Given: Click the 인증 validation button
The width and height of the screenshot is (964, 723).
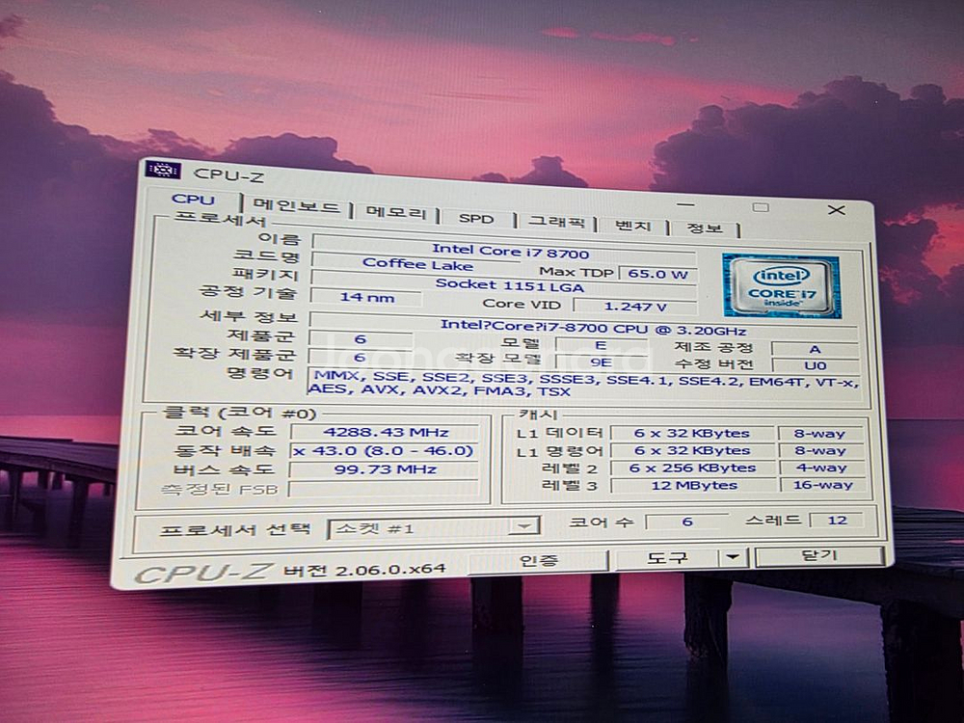Looking at the screenshot, I should tap(540, 560).
